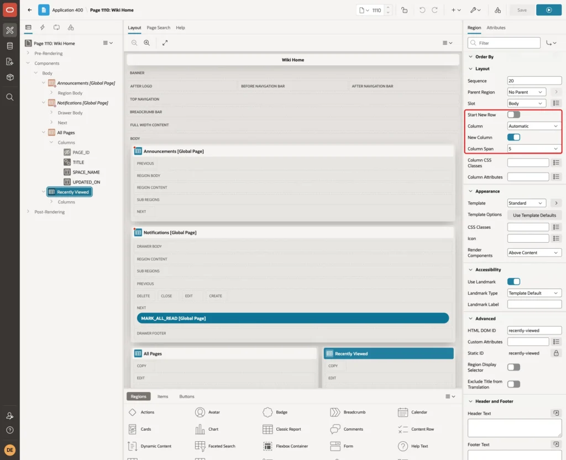Click the Save button

coord(522,10)
